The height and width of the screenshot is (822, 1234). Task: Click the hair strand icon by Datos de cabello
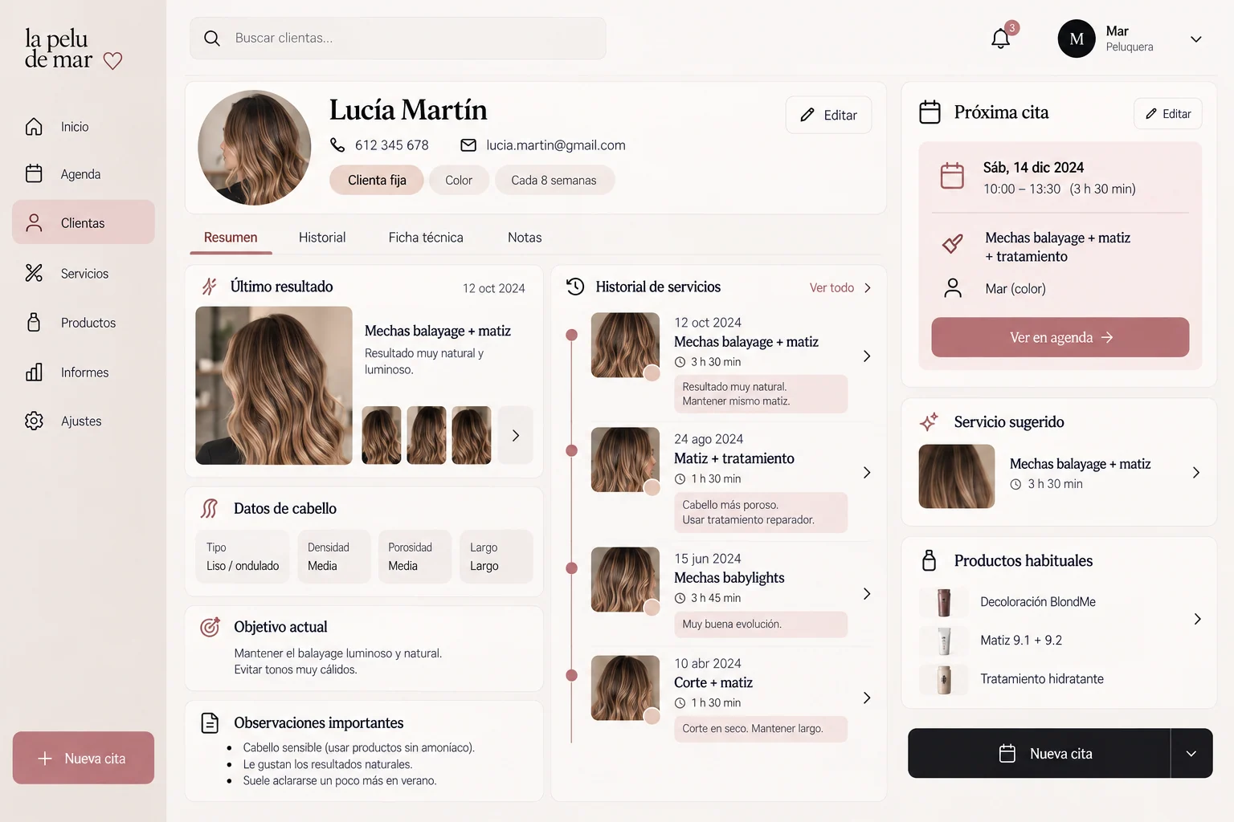(210, 508)
